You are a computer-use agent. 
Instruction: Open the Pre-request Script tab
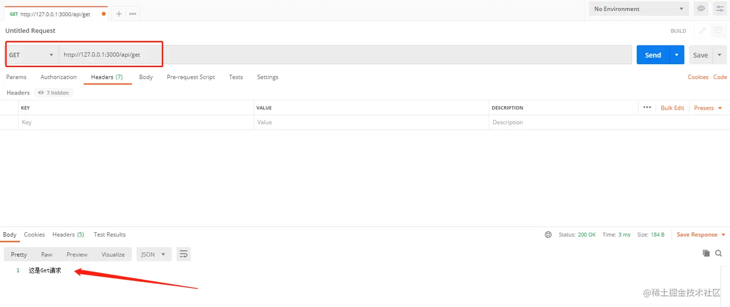(x=191, y=77)
